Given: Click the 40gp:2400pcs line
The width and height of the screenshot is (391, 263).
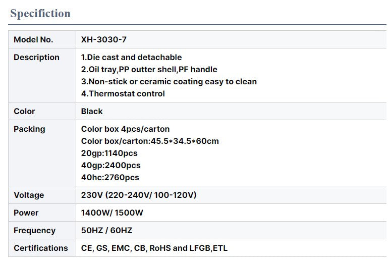Looking at the screenshot, I should (110, 166).
